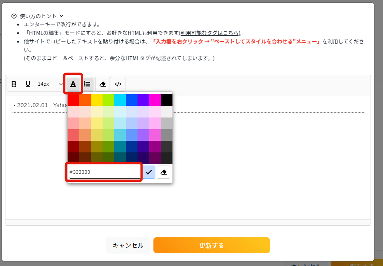Screen dimensions: 383x266
Task: Pick the lime green swatch
Action: [x=108, y=100]
